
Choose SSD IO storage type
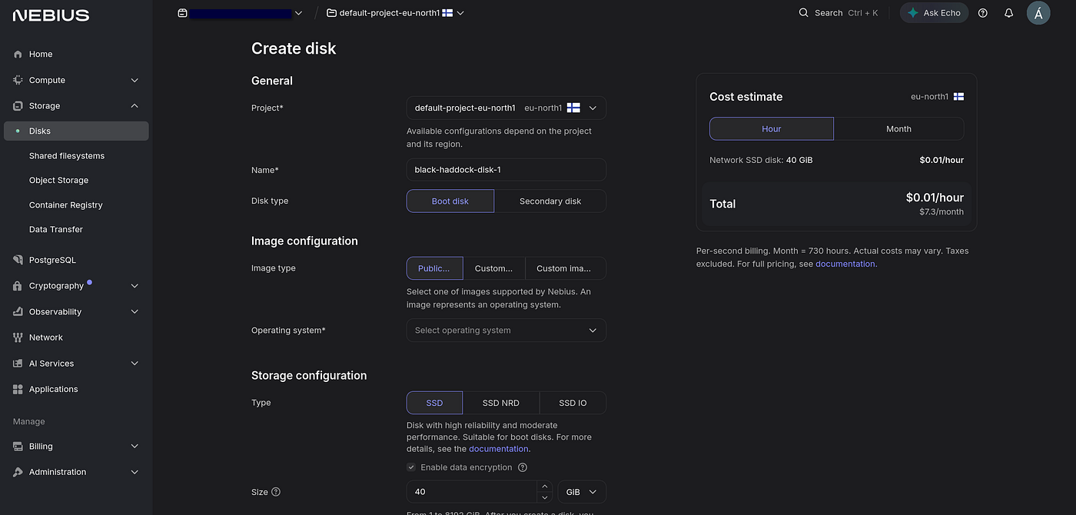click(x=573, y=403)
